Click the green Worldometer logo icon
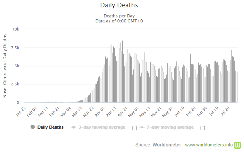This screenshot has width=244, height=153. [x=237, y=145]
